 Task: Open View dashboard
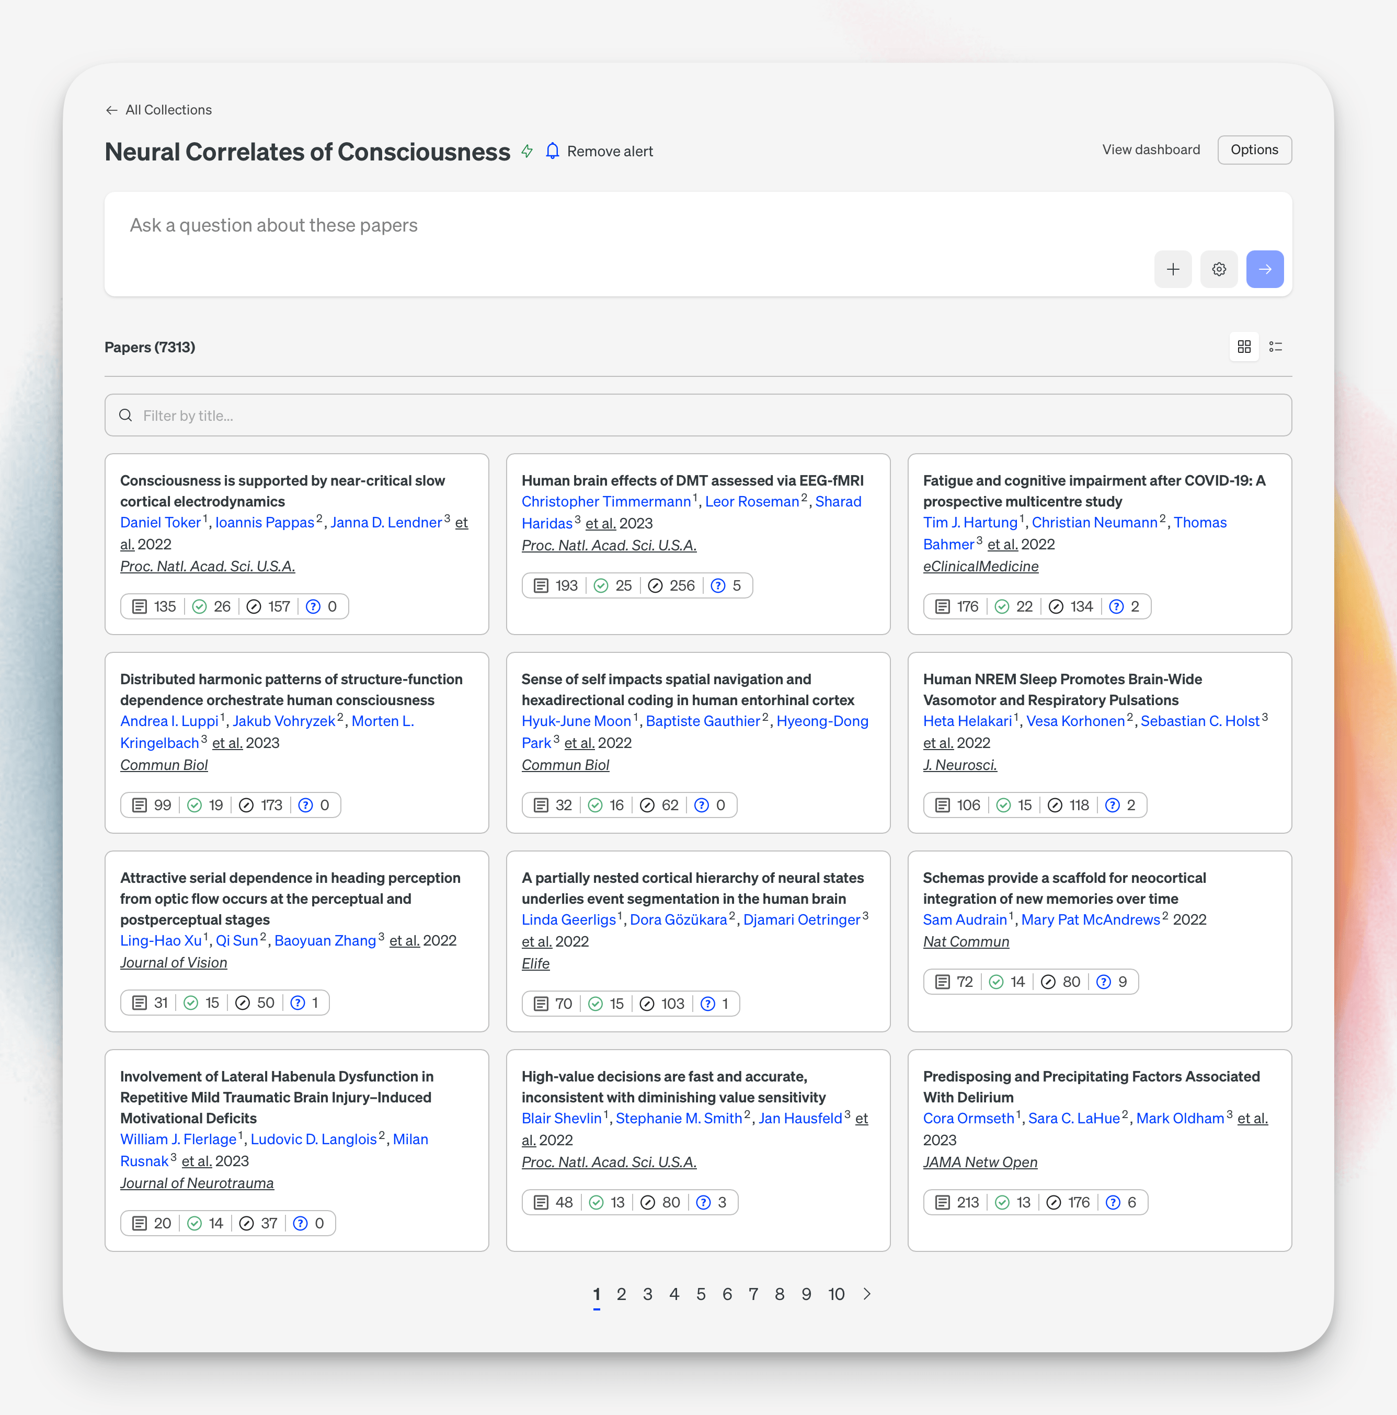pos(1151,149)
